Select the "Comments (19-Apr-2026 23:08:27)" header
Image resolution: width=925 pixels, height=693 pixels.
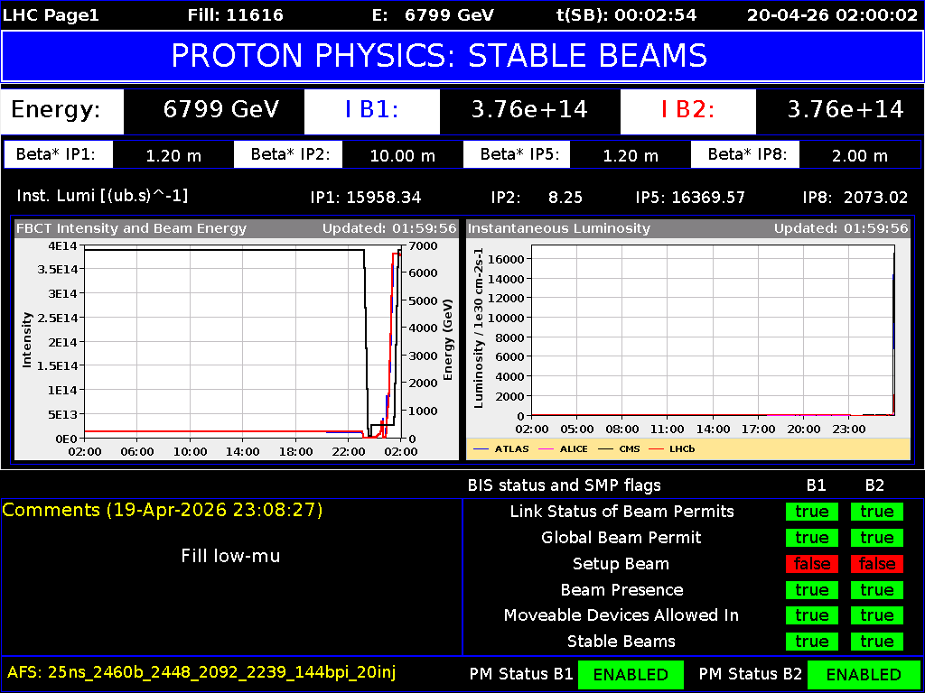[x=163, y=510]
